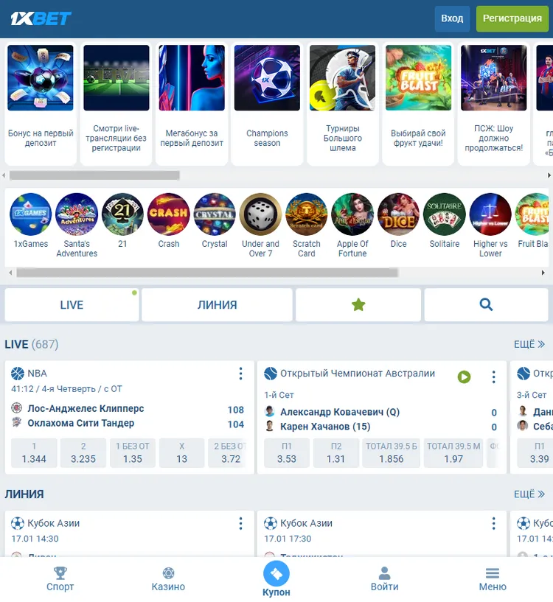Click right arrow of games scrollbar
This screenshot has width=553, height=602.
coord(543,273)
